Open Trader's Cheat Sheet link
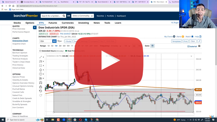Viewport: 217px width, 122px height. click(x=21, y=62)
